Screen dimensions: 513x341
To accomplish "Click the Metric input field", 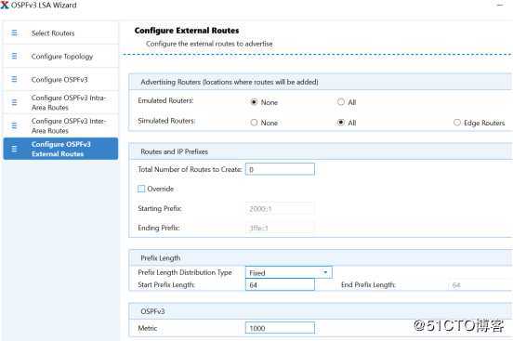I will 280,328.
